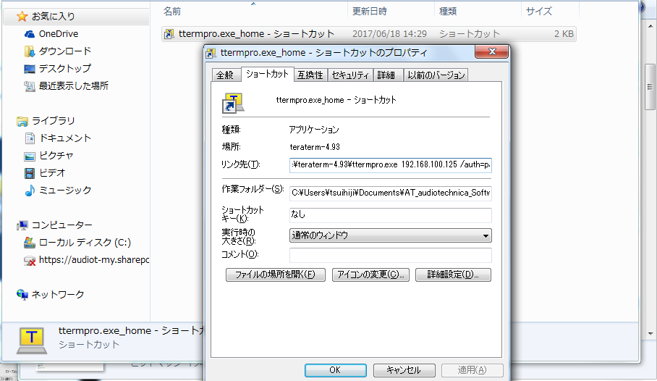Select ドキュメント in the navigation pane

click(65, 138)
